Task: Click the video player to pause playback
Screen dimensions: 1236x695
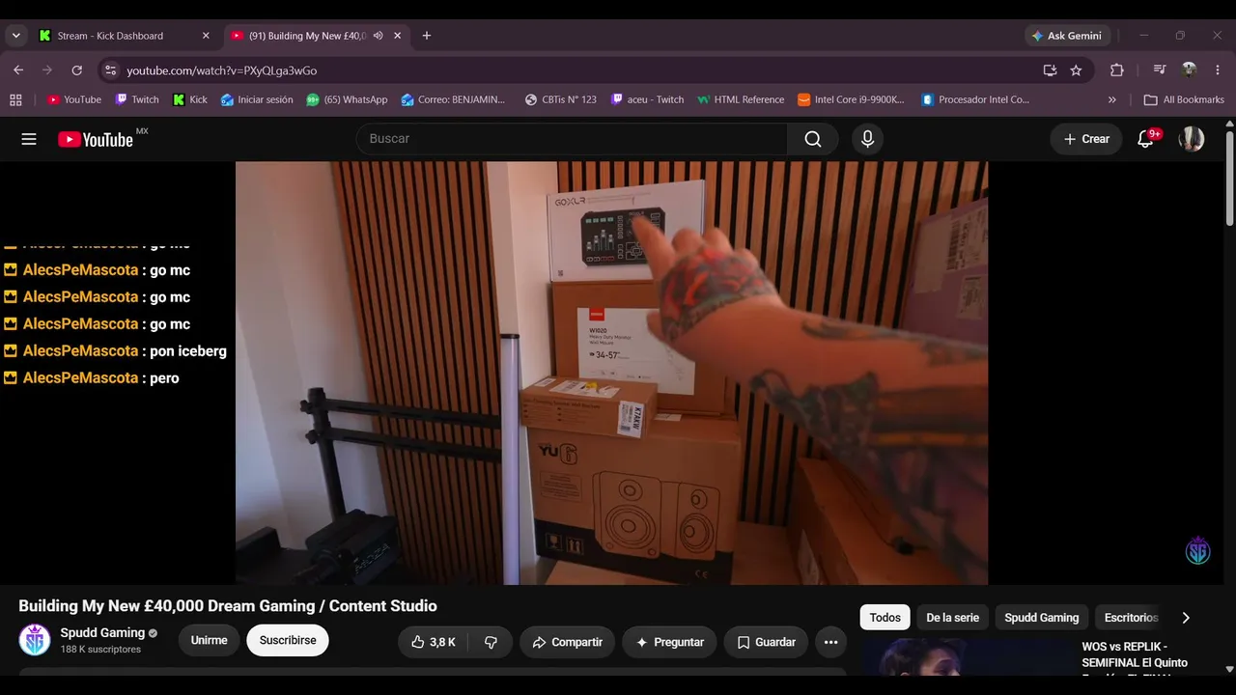Action: point(611,373)
